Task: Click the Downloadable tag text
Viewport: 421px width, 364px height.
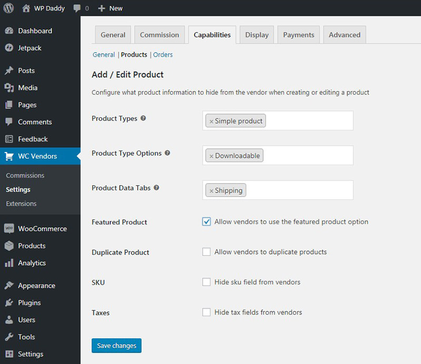Action: (x=237, y=156)
